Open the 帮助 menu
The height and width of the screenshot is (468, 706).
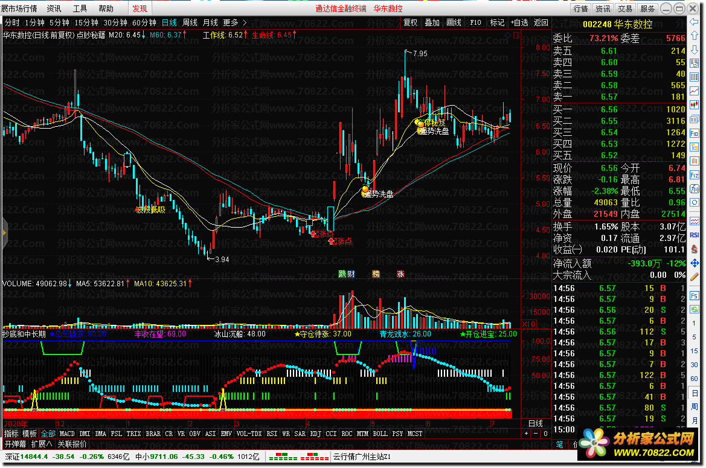(x=106, y=8)
